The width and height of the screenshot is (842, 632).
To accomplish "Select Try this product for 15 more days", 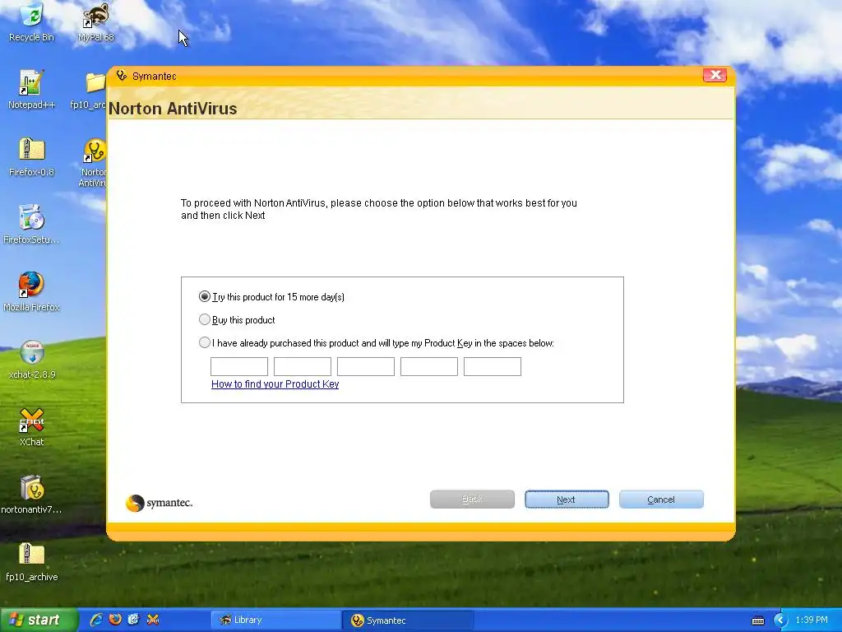I will 205,296.
